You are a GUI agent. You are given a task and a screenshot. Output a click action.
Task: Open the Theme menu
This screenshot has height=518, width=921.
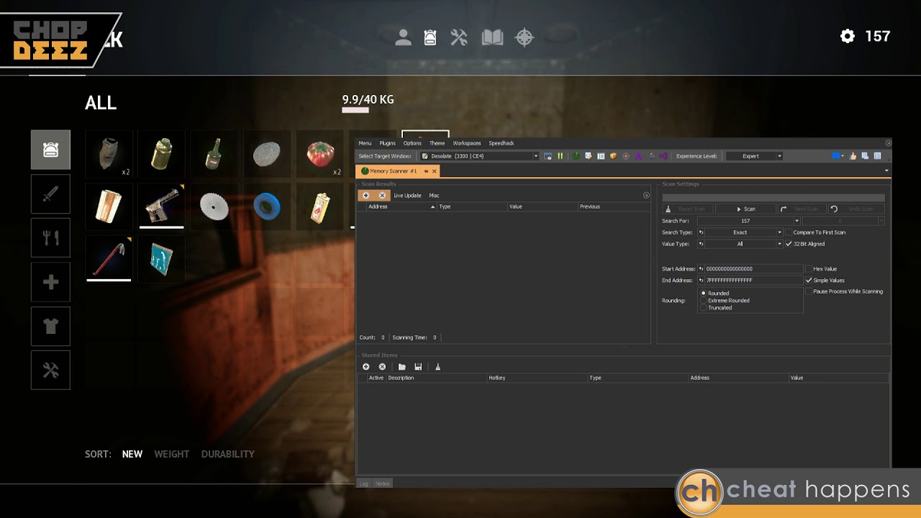click(437, 143)
